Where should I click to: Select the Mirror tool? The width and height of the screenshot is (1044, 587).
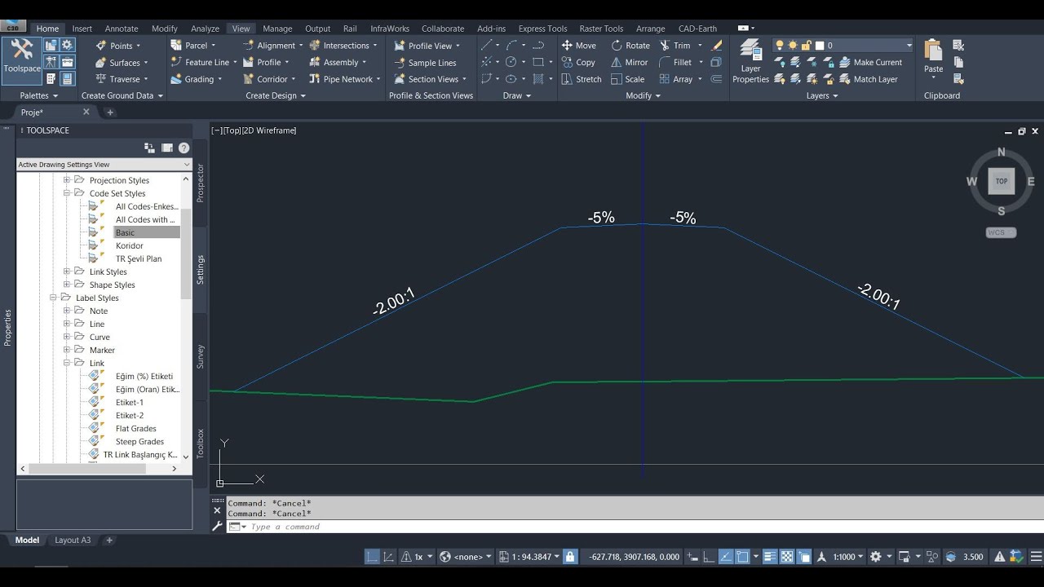[x=629, y=62]
